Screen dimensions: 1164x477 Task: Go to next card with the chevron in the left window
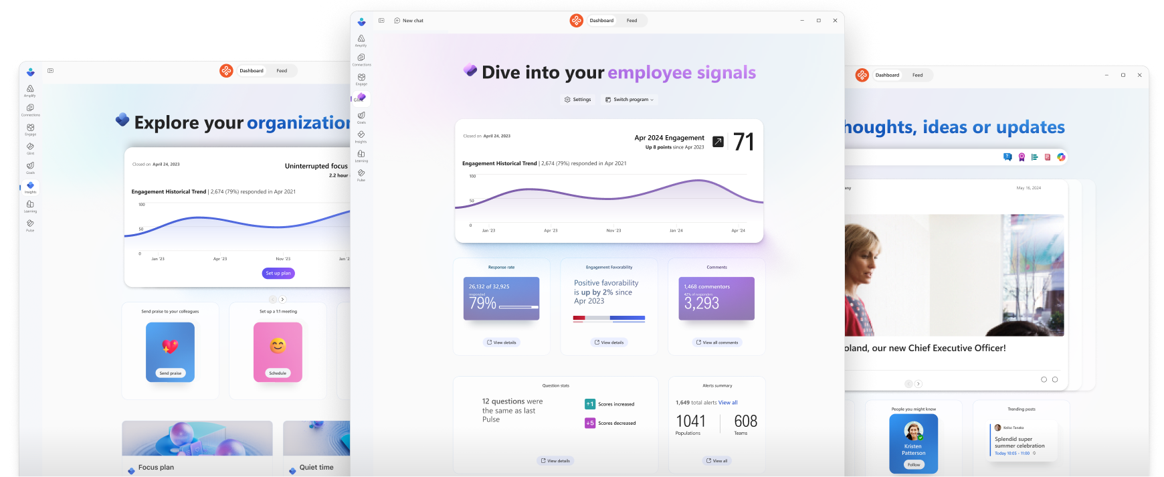click(282, 299)
